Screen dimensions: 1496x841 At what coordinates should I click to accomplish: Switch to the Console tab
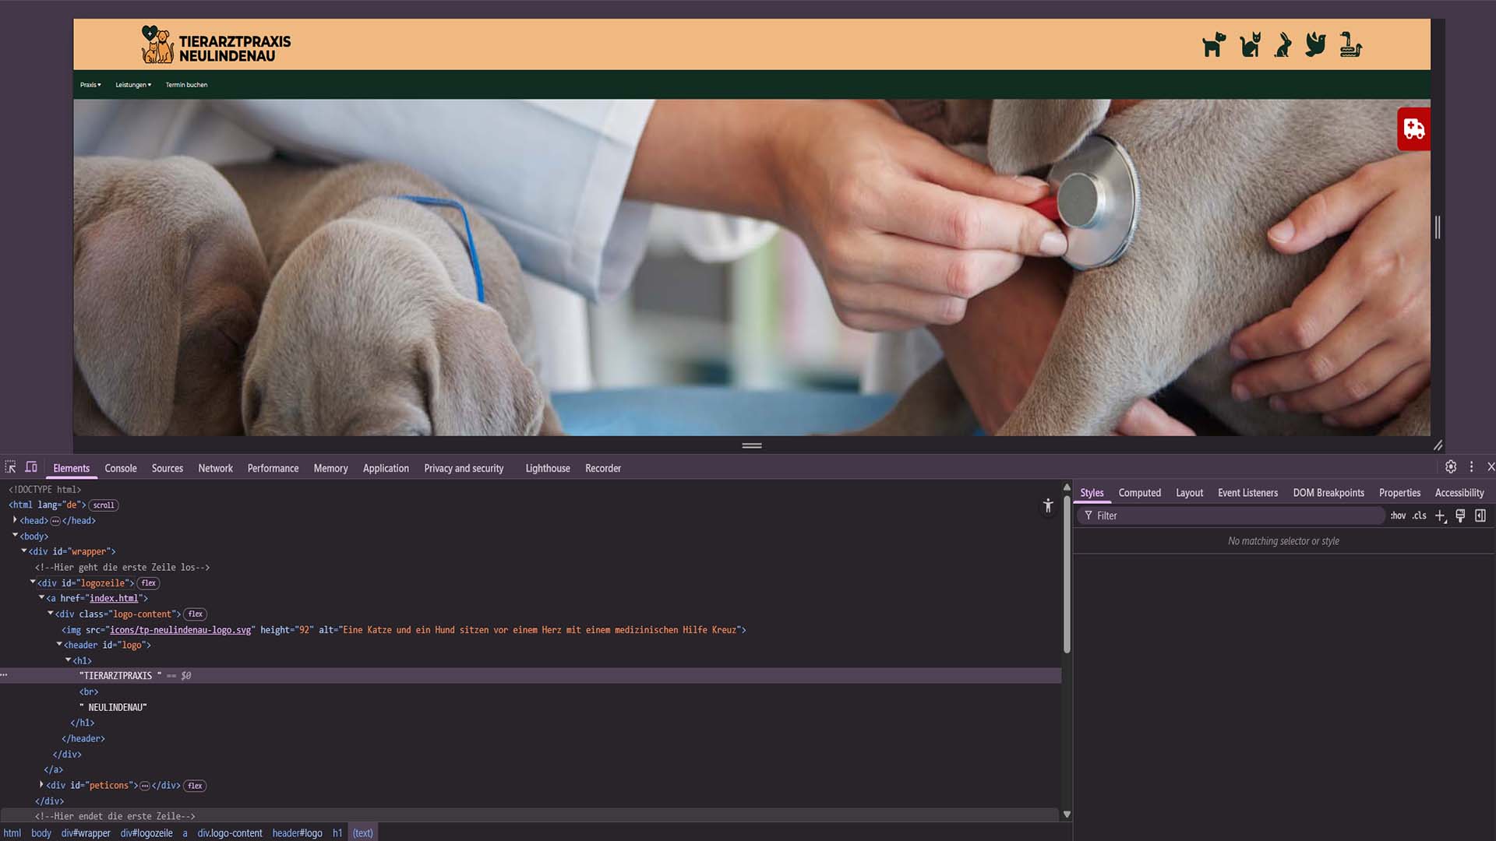[x=121, y=468]
